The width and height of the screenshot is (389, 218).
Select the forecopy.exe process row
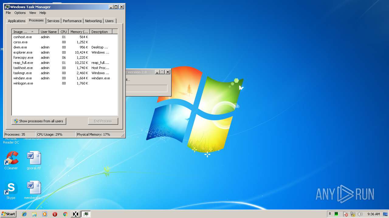tap(64, 58)
